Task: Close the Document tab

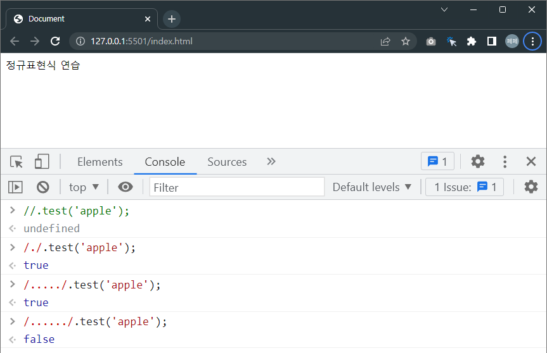Action: [148, 19]
